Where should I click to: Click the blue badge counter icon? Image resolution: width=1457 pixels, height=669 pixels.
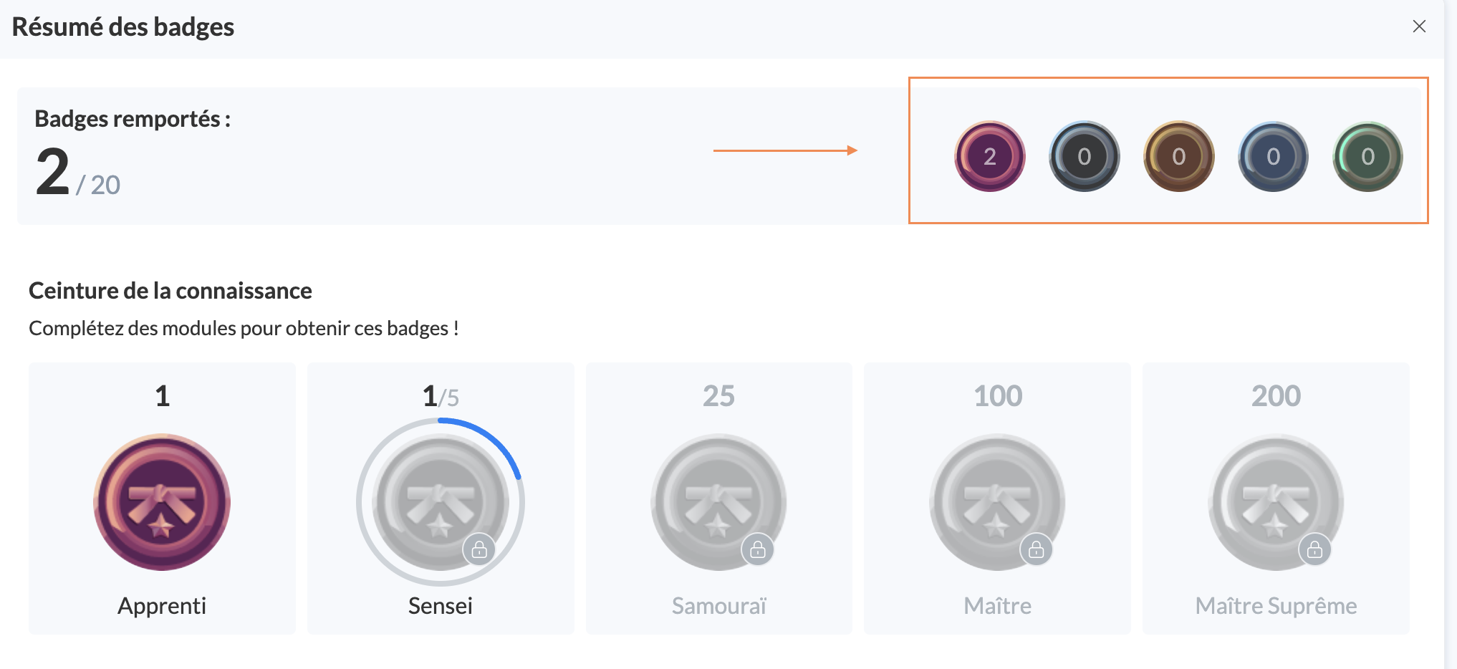tap(1273, 156)
